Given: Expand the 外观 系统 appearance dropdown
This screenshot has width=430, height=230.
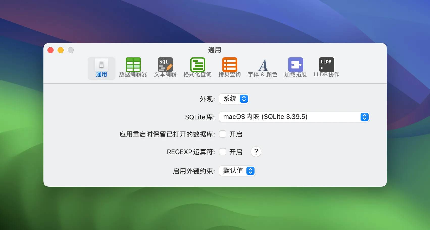Looking at the screenshot, I should click(x=234, y=99).
